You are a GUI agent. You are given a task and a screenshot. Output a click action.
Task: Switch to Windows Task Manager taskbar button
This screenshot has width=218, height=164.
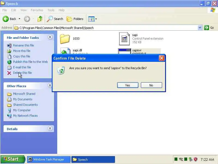pos(49,159)
